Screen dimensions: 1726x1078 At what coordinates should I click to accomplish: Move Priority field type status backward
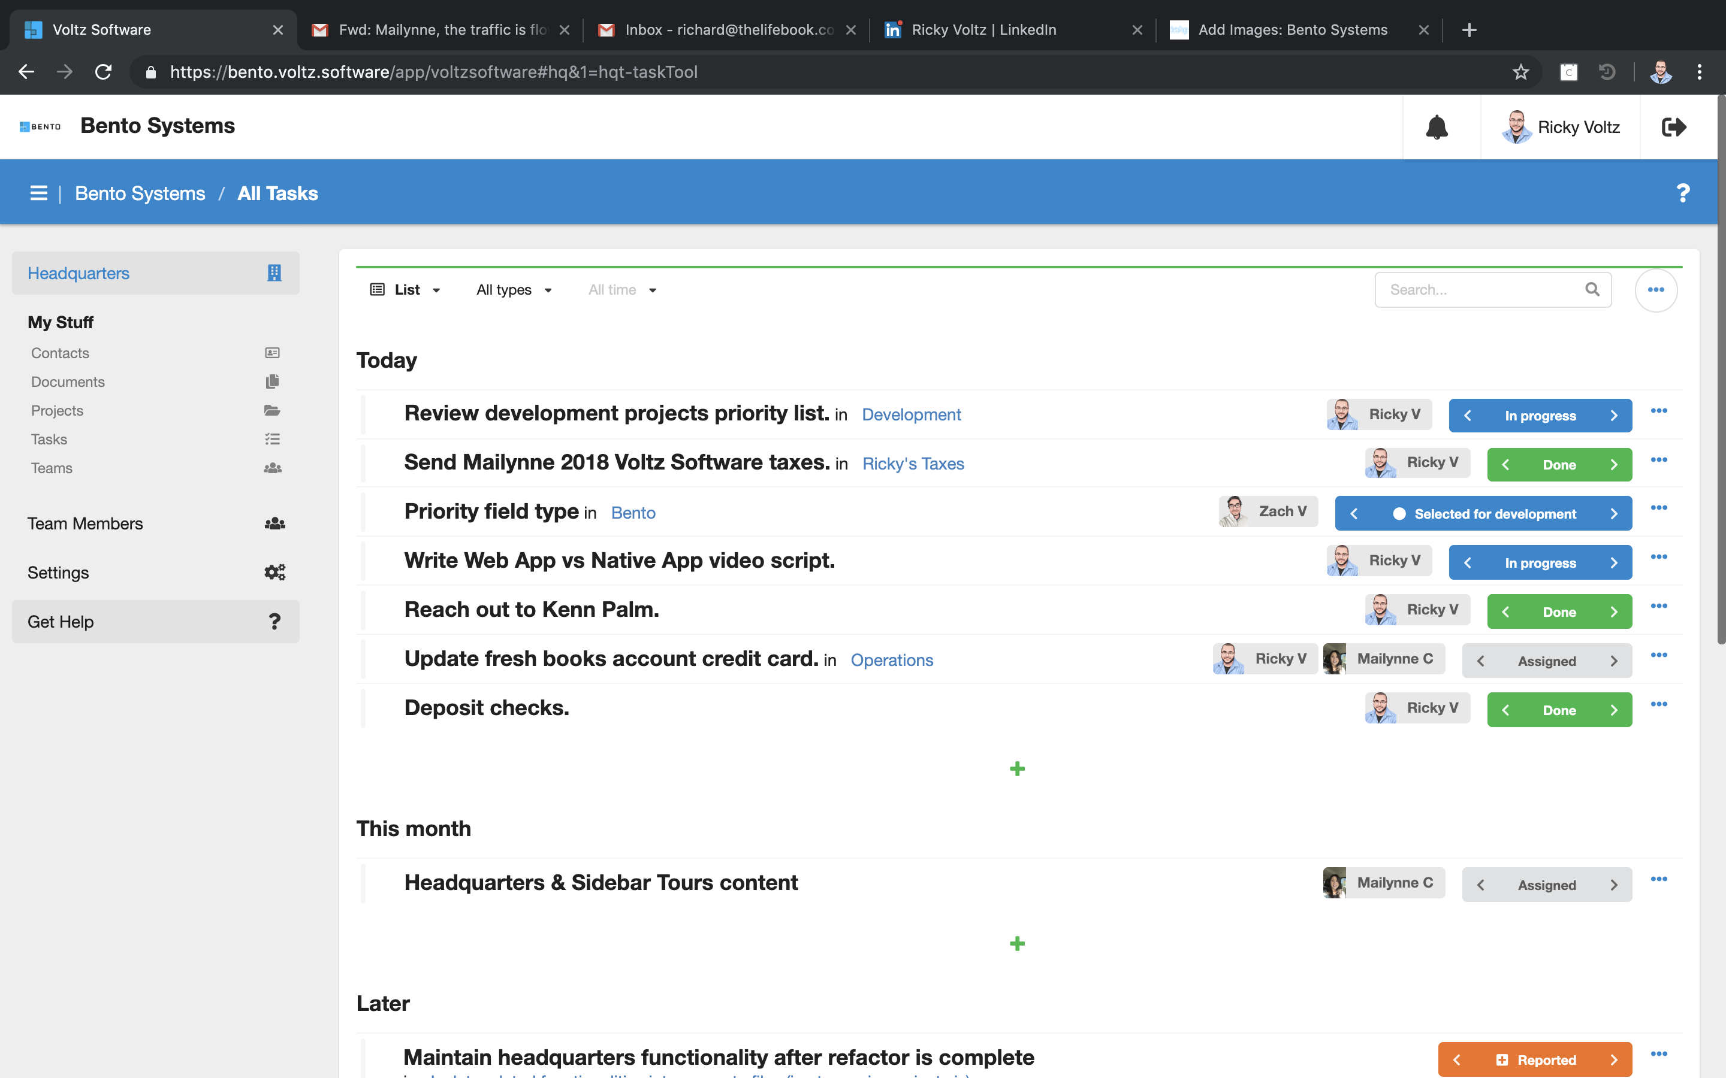point(1354,514)
